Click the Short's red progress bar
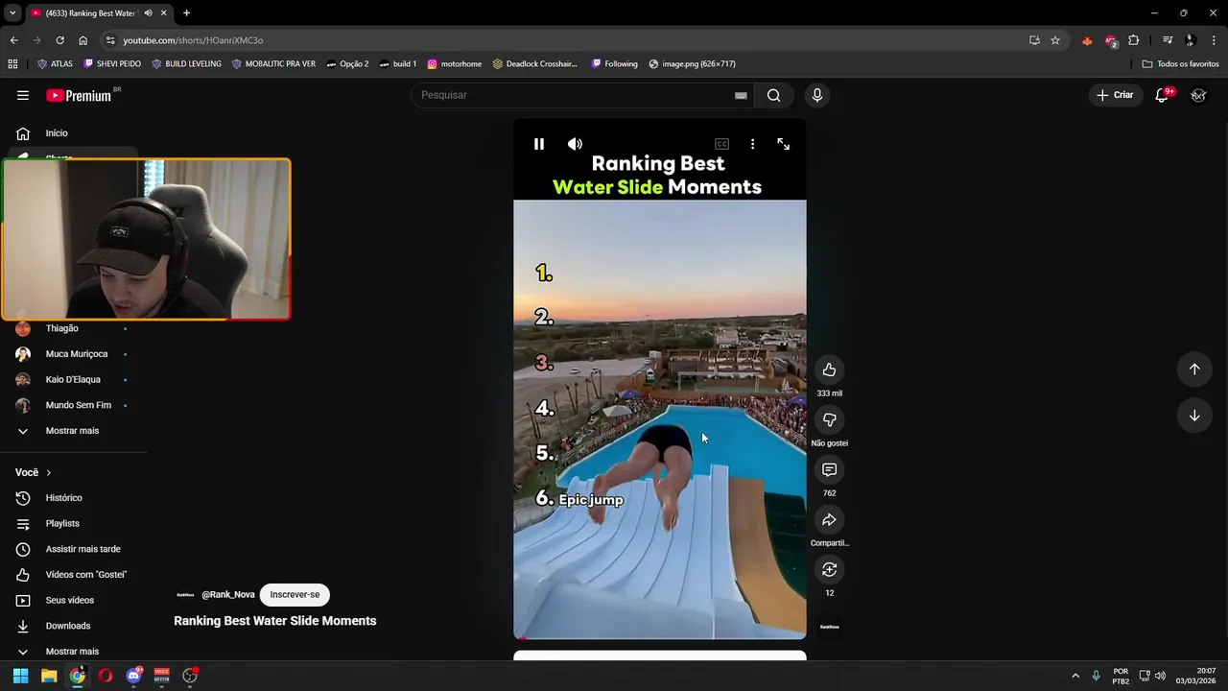This screenshot has height=691, width=1228. (x=660, y=638)
